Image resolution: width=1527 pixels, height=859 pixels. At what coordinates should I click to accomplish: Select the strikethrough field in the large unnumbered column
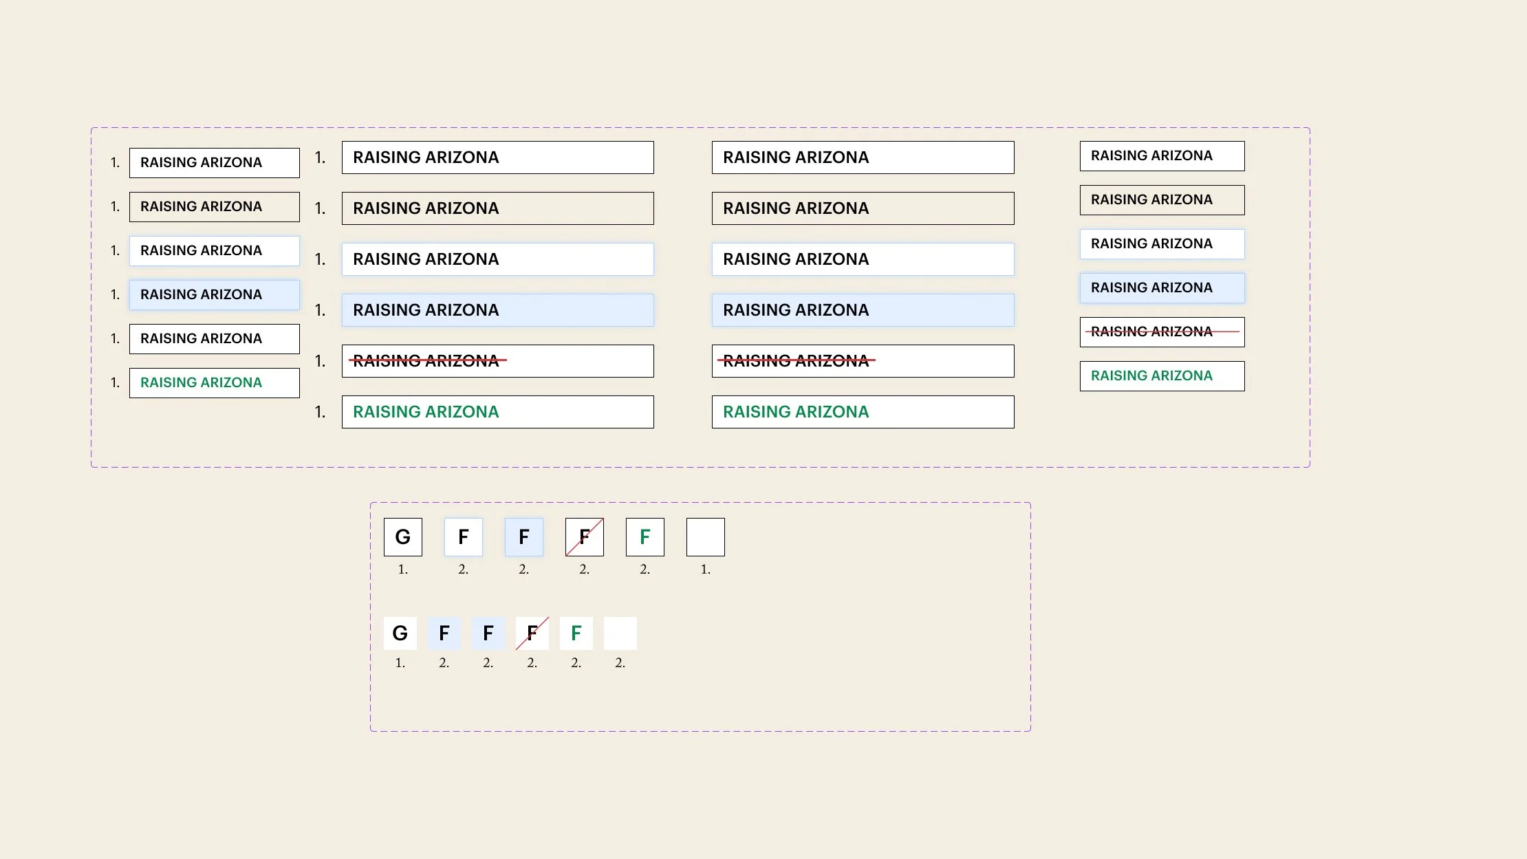tap(863, 361)
